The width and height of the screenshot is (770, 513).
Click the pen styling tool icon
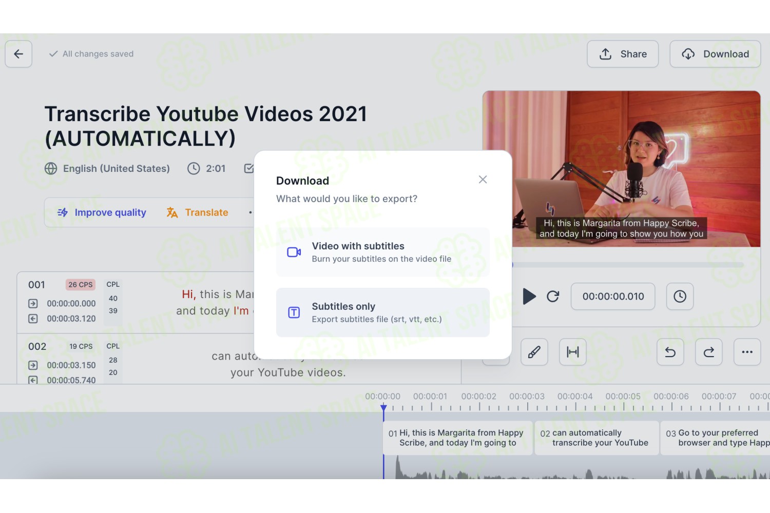(x=534, y=352)
